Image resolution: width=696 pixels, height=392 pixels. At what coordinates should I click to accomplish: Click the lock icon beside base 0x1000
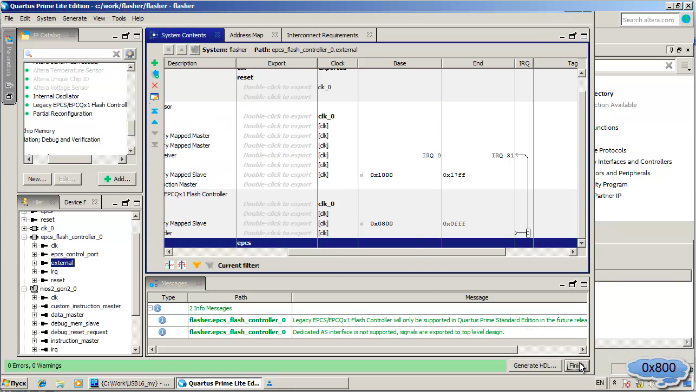[x=362, y=175]
